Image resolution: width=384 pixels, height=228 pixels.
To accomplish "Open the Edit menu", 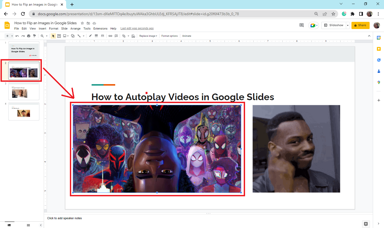I will 24,28.
